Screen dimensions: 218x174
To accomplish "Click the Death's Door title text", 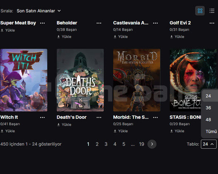I will [71, 117].
